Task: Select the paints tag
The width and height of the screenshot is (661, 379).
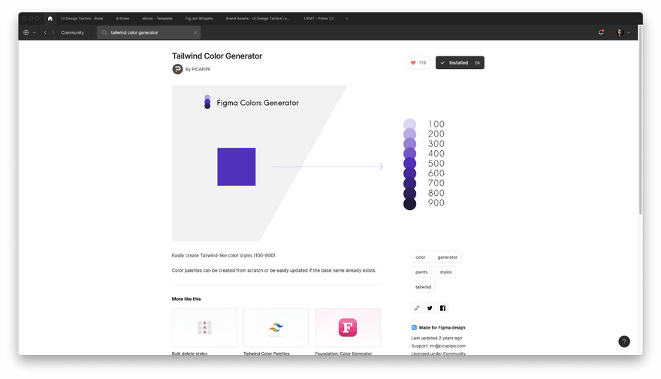Action: coord(421,272)
